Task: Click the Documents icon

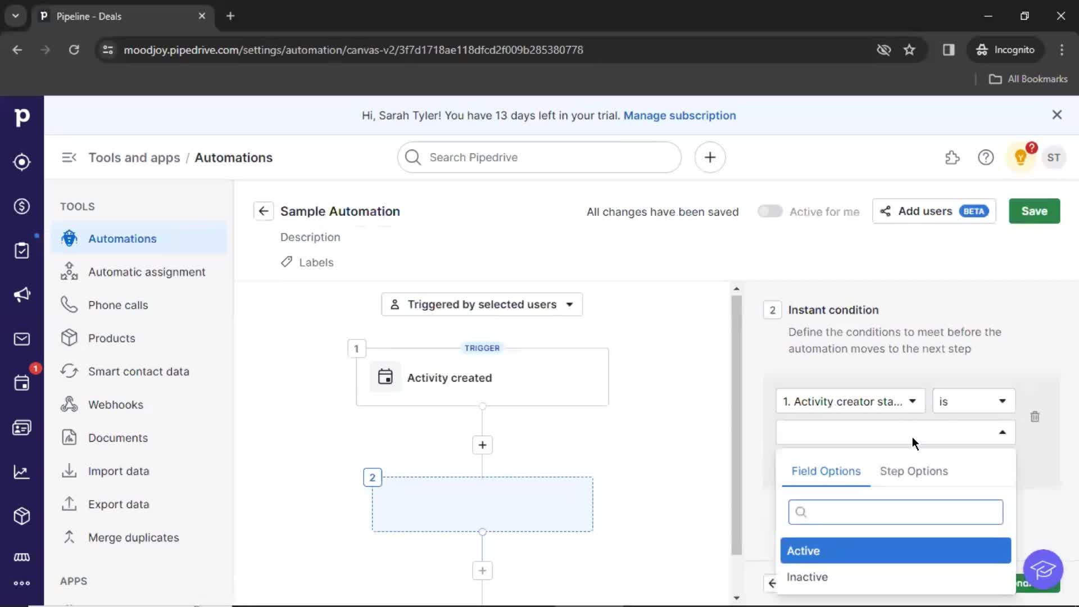Action: (69, 437)
